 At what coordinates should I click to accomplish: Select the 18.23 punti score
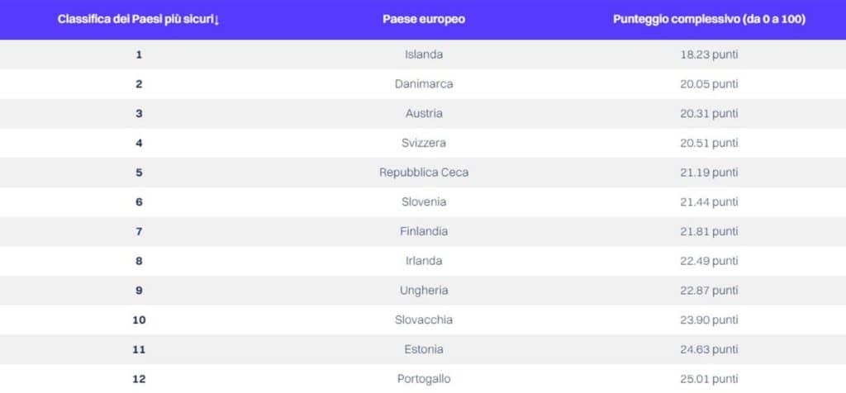coord(709,54)
